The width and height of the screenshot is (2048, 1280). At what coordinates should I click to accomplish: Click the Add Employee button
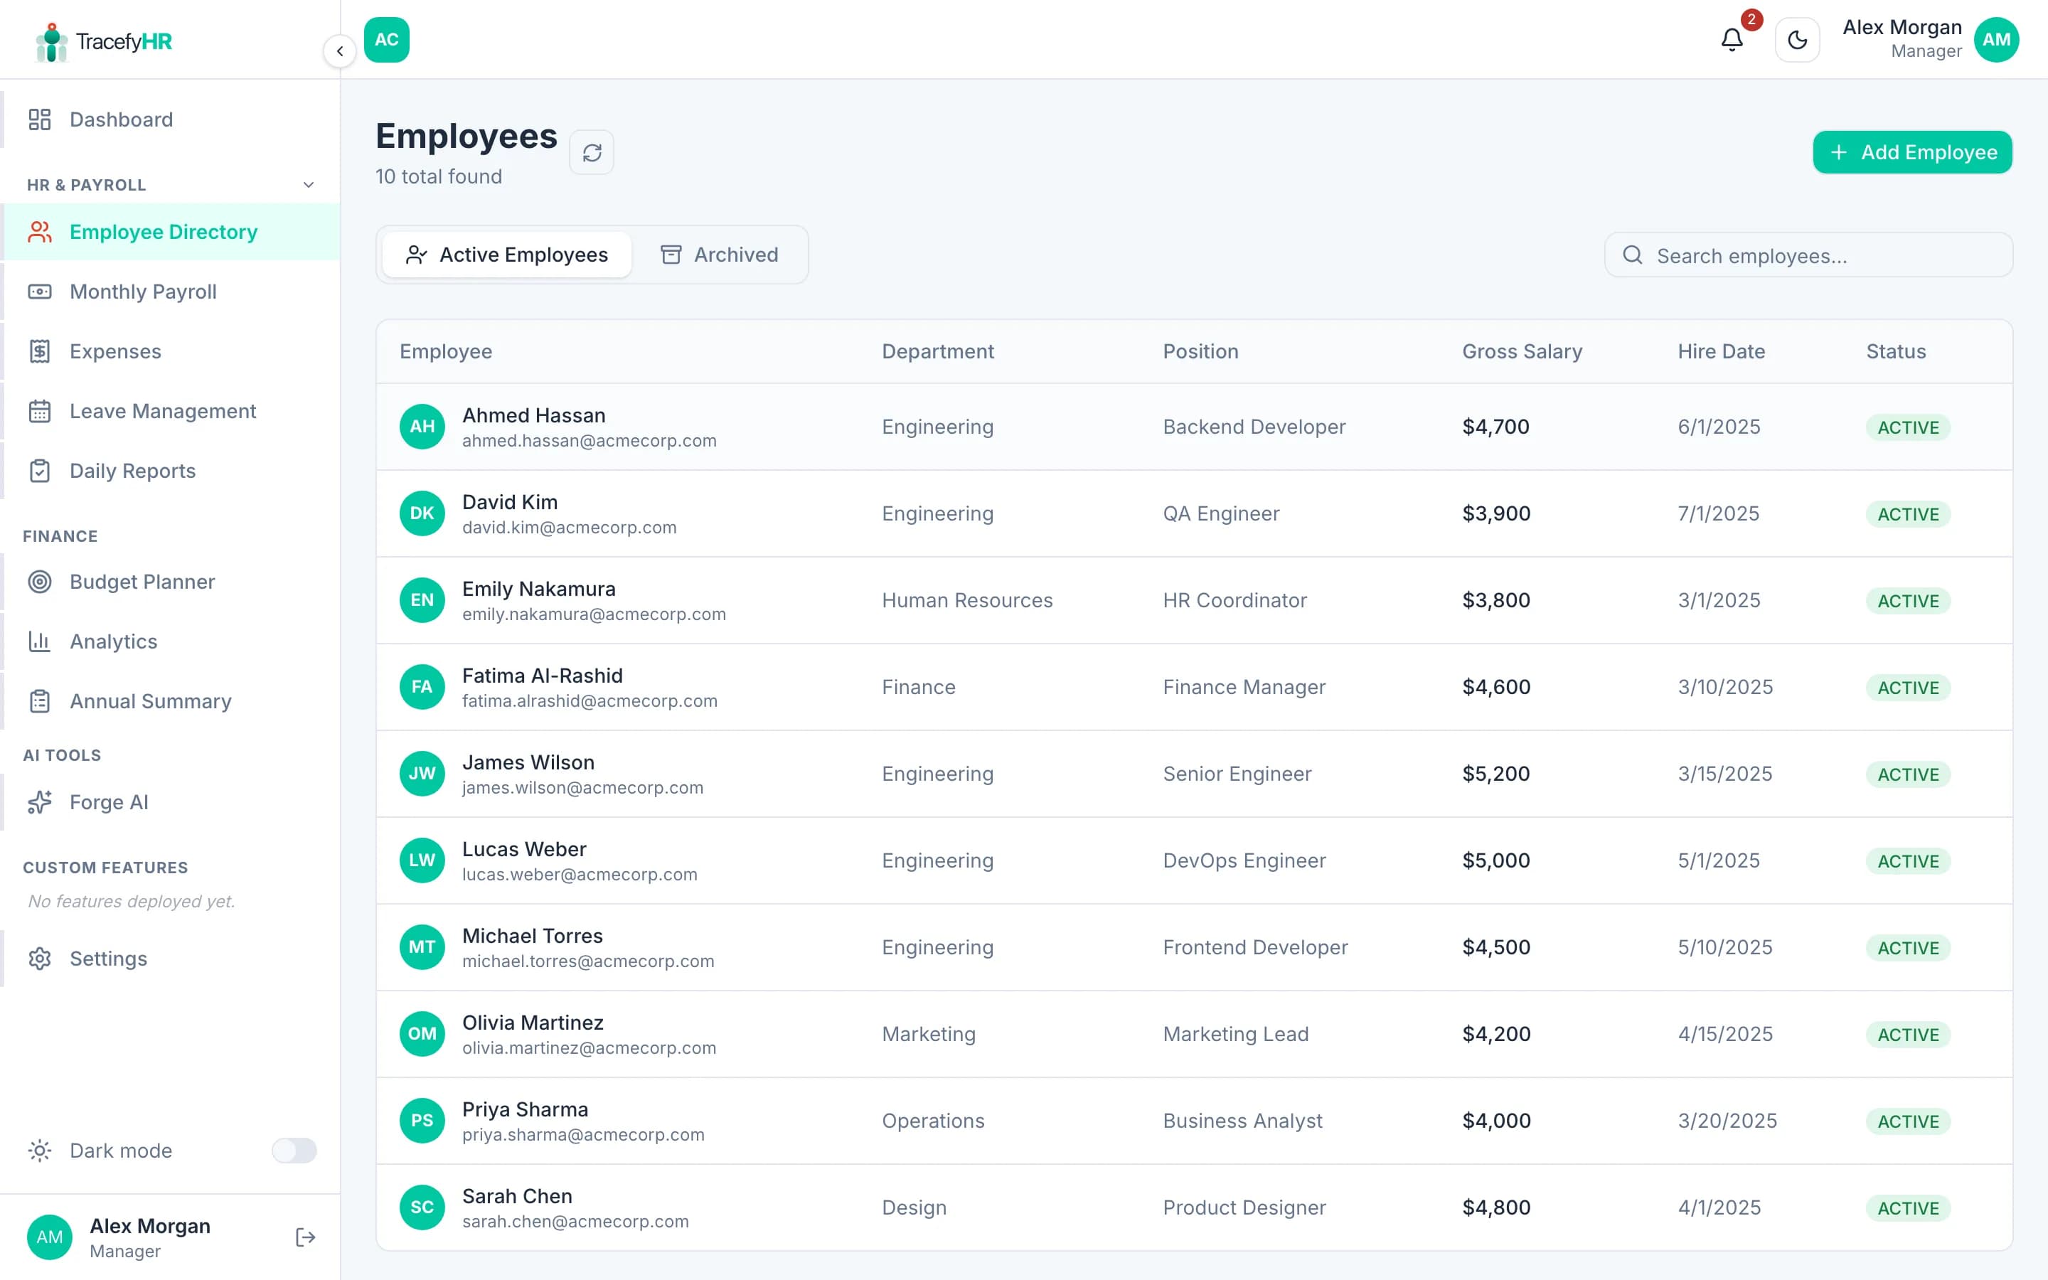[x=1911, y=152]
